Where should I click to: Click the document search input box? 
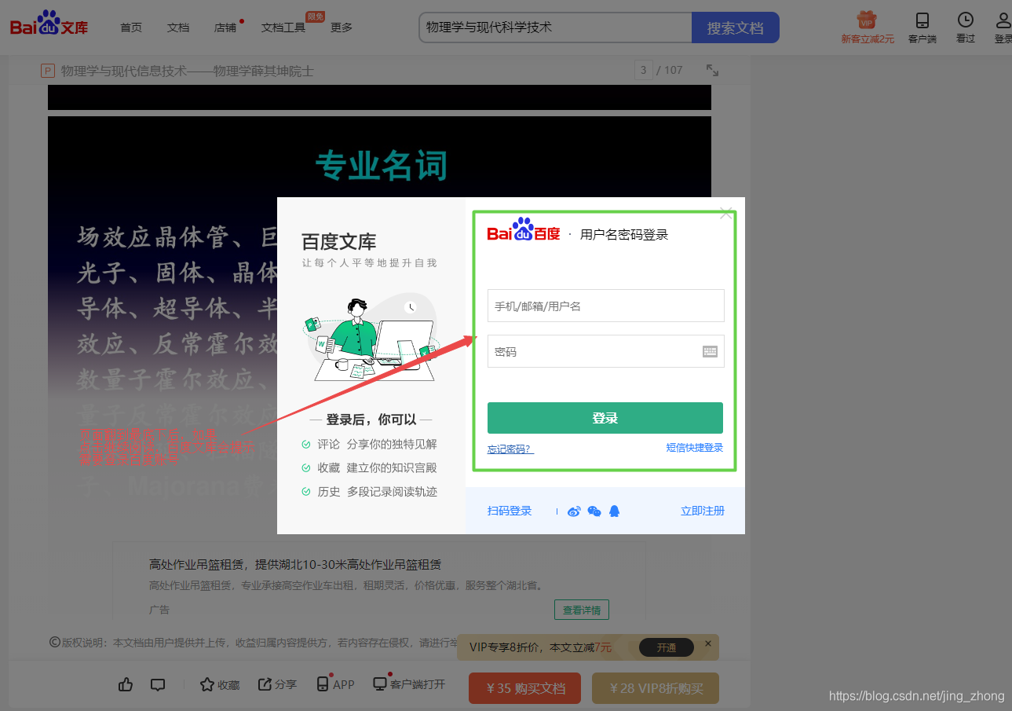[555, 27]
